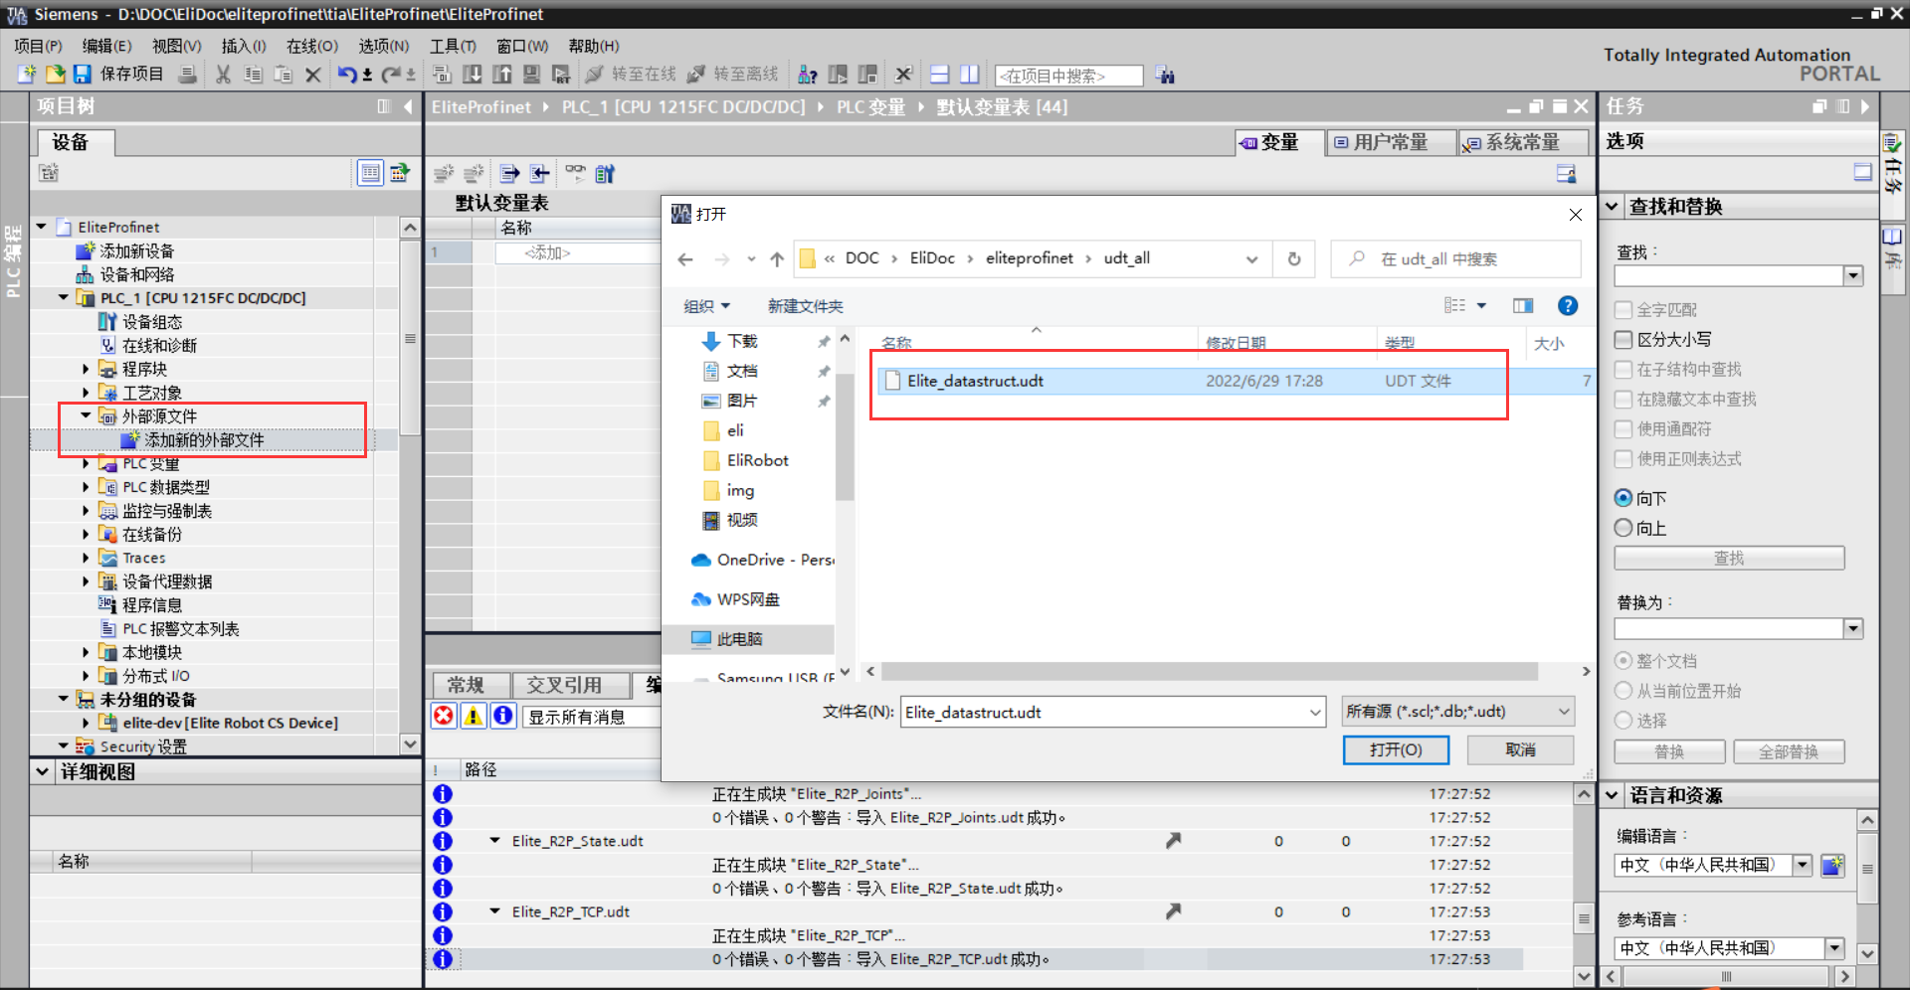1910x990 pixels.
Task: Open the Online menu in menu bar
Action: coord(311,46)
